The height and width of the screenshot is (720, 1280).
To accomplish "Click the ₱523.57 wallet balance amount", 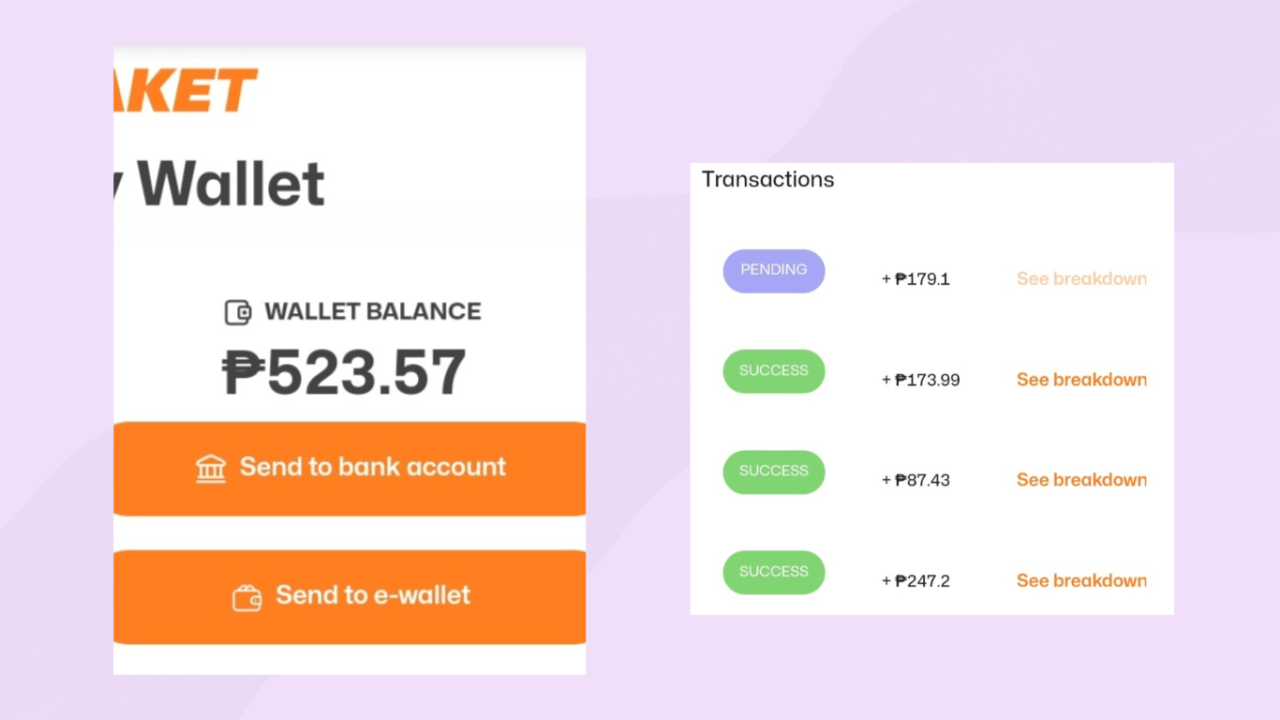I will [x=344, y=372].
